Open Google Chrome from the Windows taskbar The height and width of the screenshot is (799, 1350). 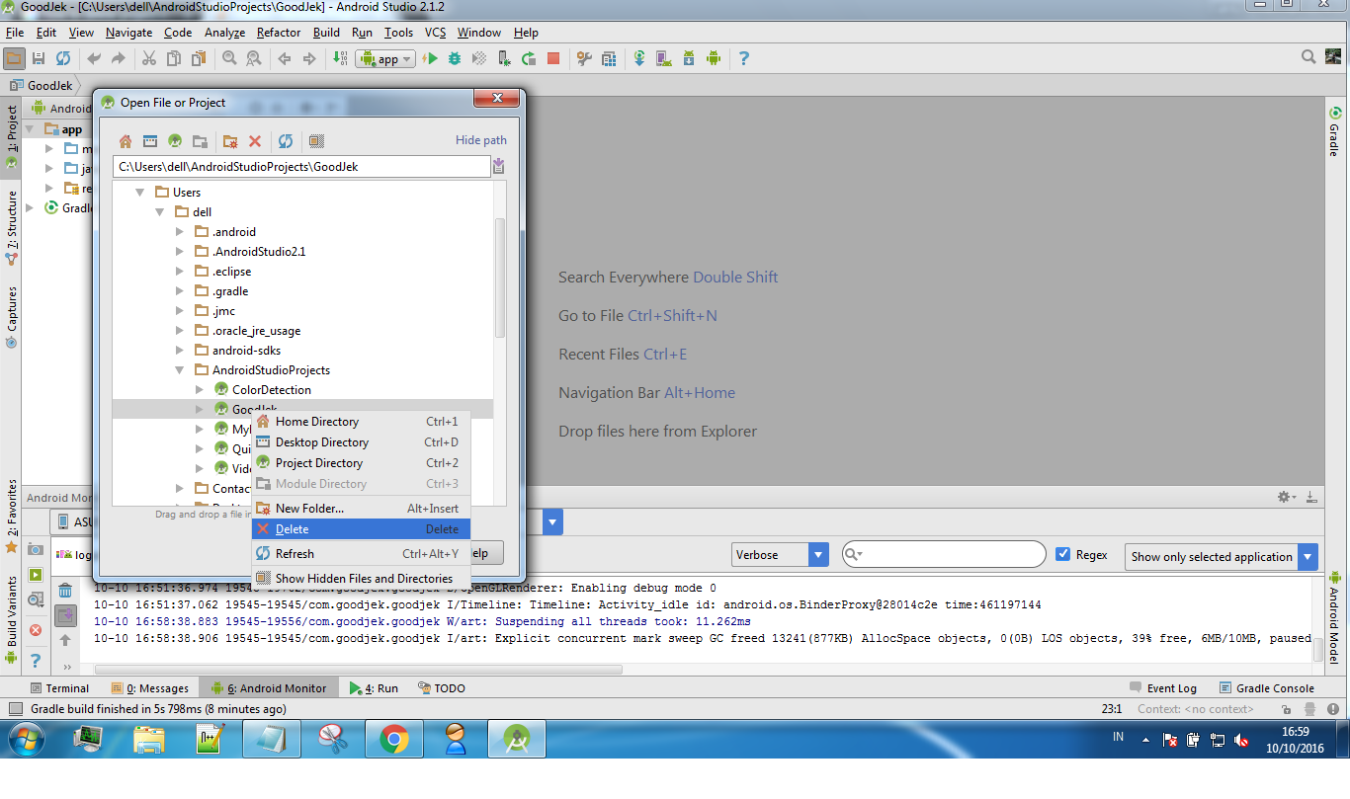click(394, 739)
